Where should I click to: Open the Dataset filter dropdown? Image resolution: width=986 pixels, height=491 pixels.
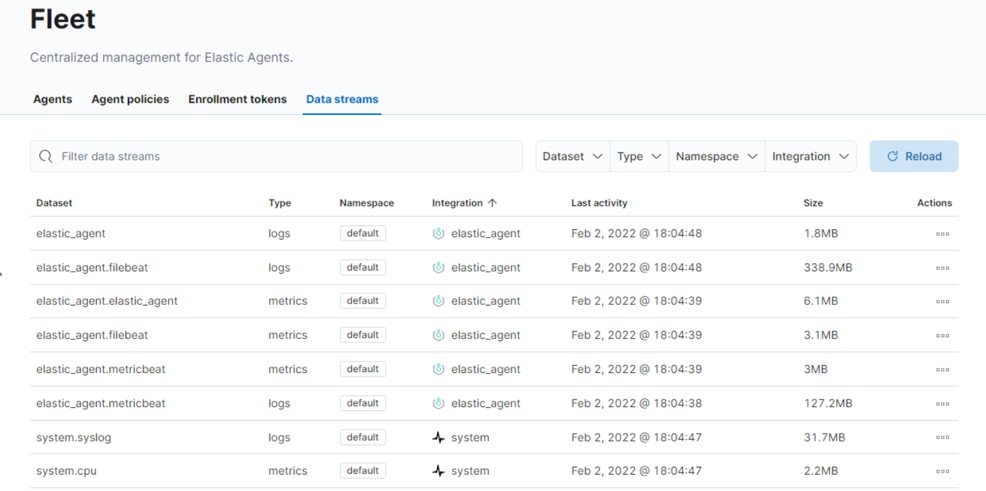click(x=573, y=156)
